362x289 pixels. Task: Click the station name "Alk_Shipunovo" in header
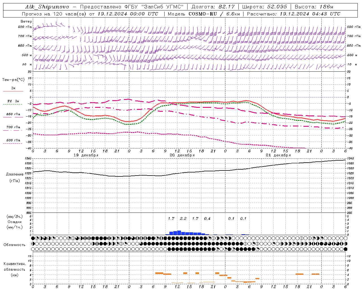[x=47, y=7]
